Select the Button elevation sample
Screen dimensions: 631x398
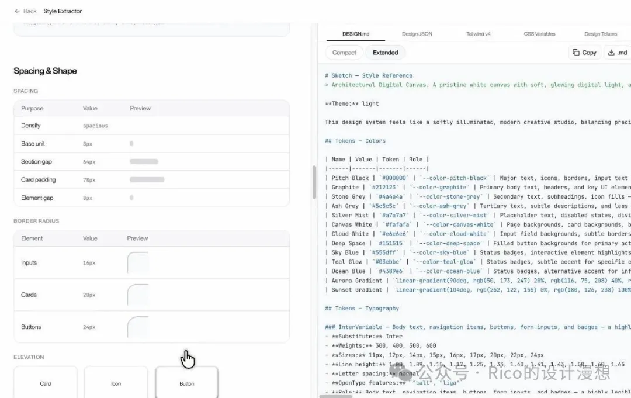tap(186, 383)
